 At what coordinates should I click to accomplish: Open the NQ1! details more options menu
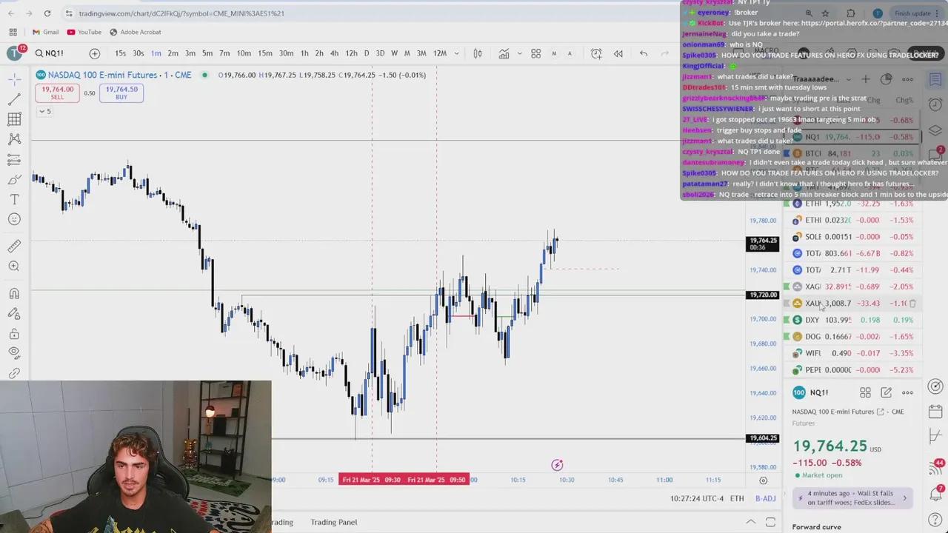point(908,392)
